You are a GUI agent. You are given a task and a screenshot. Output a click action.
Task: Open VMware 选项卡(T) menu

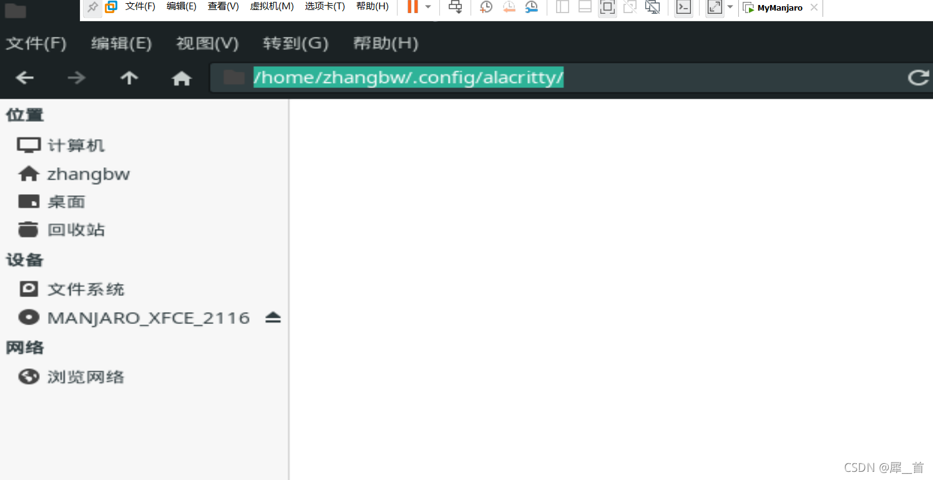click(x=325, y=6)
